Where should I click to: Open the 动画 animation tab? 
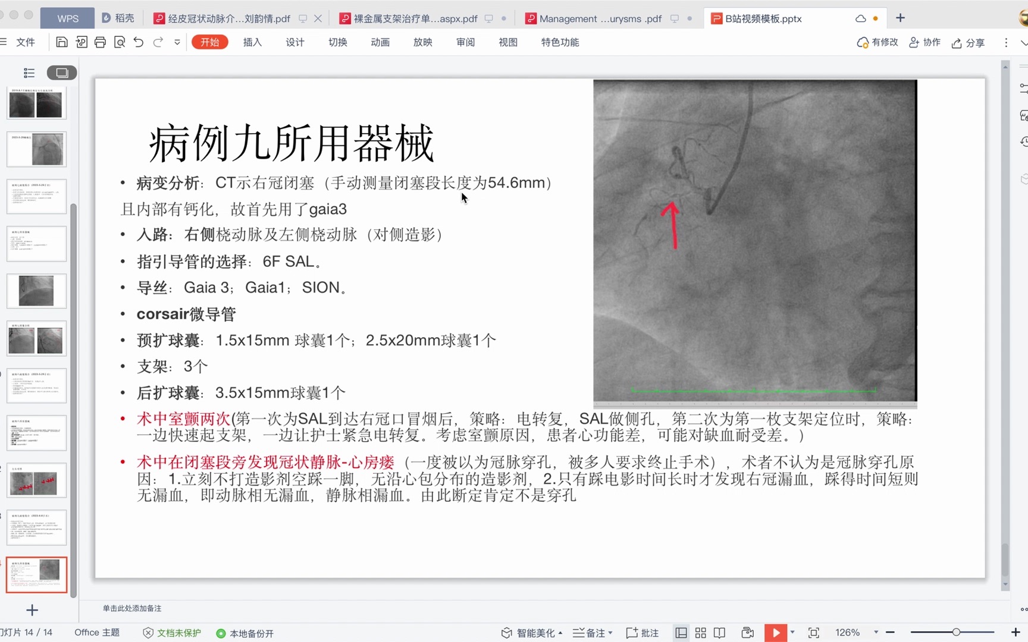pyautogui.click(x=380, y=42)
